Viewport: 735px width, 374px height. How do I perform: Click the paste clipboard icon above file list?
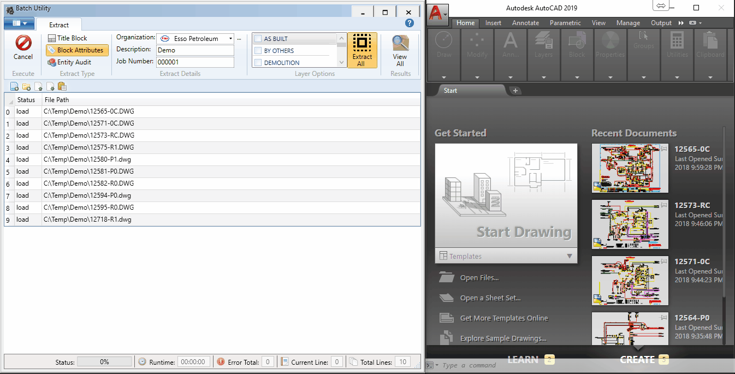click(x=62, y=86)
